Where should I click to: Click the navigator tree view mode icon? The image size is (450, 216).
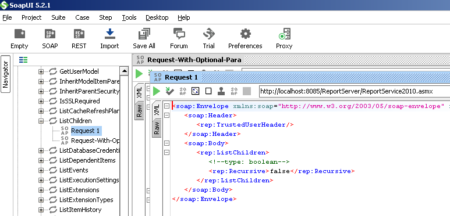[x=23, y=60]
